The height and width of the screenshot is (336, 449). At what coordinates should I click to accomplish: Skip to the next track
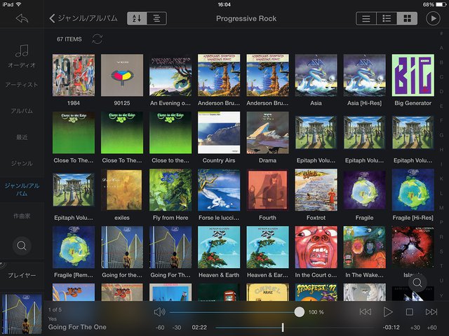point(431,311)
